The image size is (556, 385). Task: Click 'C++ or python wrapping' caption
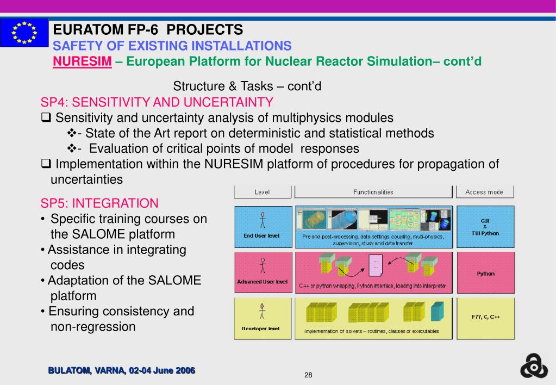[373, 286]
